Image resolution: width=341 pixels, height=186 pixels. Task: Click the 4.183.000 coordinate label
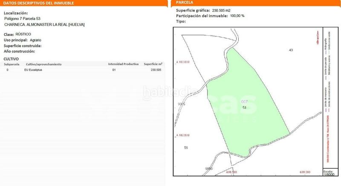[x=182, y=62]
